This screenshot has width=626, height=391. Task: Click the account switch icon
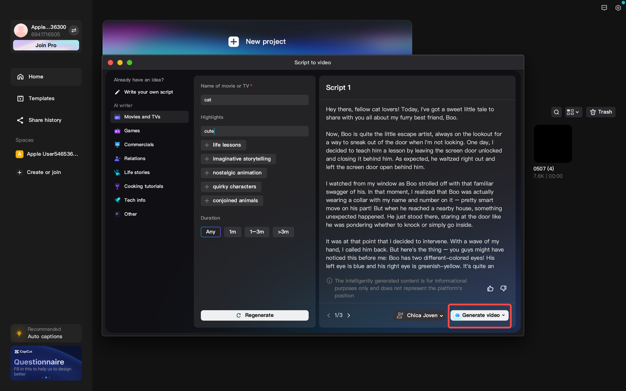74,30
